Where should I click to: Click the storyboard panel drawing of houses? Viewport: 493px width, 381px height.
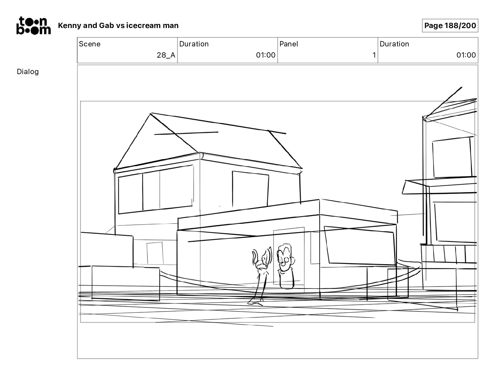pos(278,212)
